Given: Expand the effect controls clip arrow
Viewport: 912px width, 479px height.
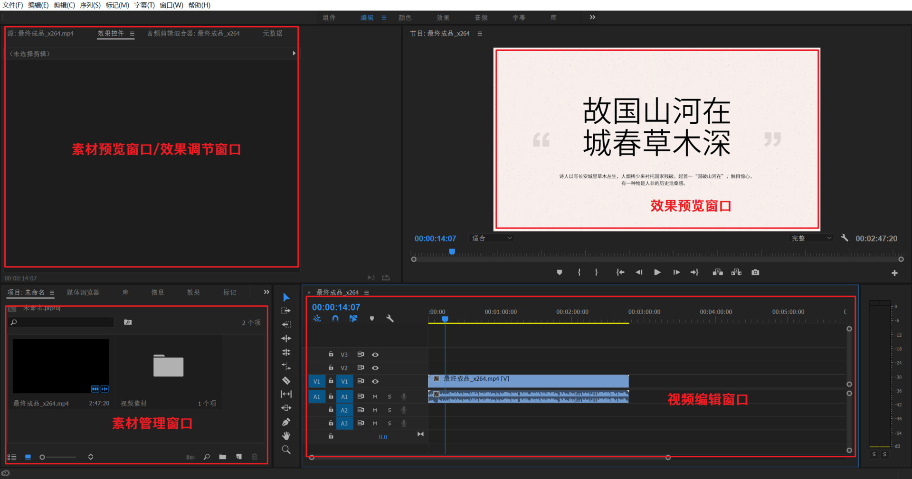Looking at the screenshot, I should (x=294, y=53).
